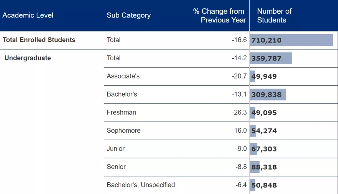Click the Academic Level column header
The width and height of the screenshot is (338, 194).
pos(28,15)
